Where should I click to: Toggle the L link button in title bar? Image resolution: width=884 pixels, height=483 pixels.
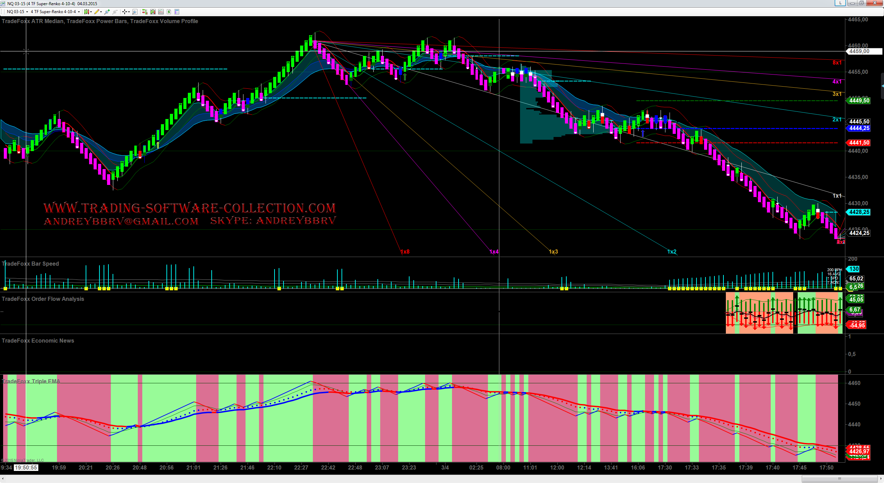pyautogui.click(x=840, y=3)
